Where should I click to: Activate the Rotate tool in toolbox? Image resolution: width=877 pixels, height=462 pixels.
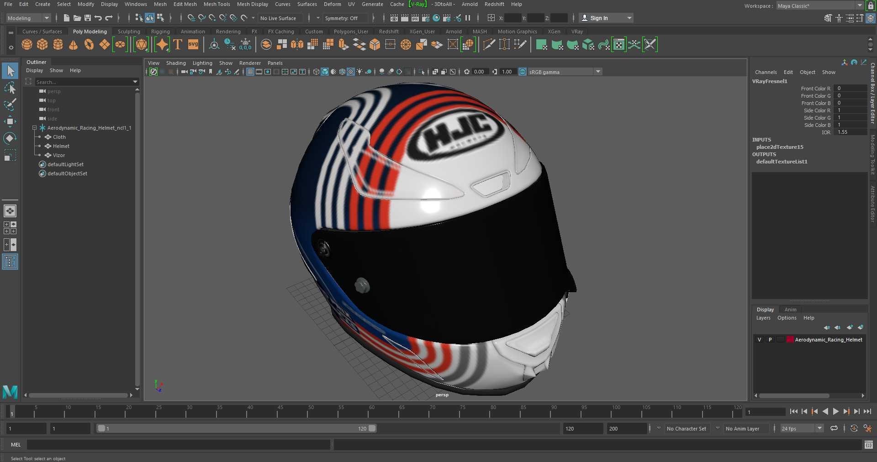tap(10, 138)
